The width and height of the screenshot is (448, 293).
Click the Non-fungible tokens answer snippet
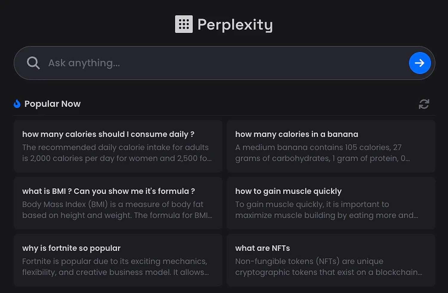pos(328,266)
